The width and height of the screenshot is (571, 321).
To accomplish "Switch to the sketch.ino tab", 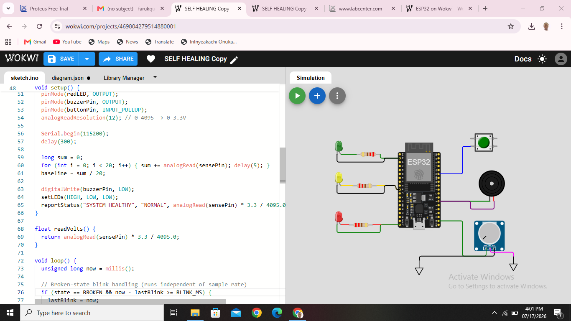I will point(25,78).
